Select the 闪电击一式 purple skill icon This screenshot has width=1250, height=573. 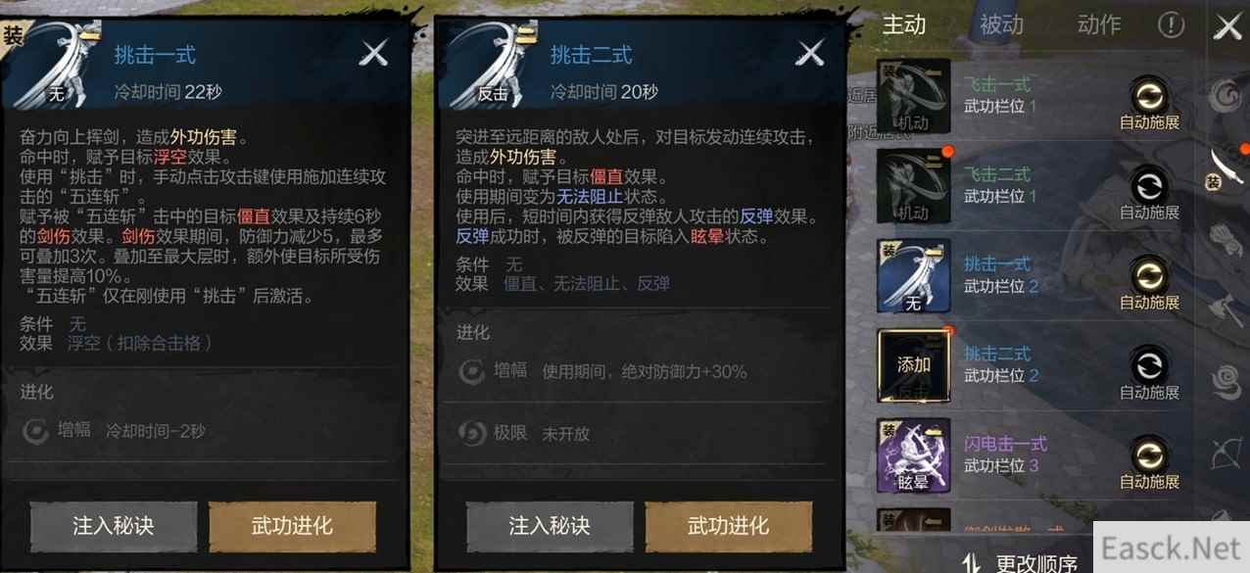pyautogui.click(x=914, y=455)
